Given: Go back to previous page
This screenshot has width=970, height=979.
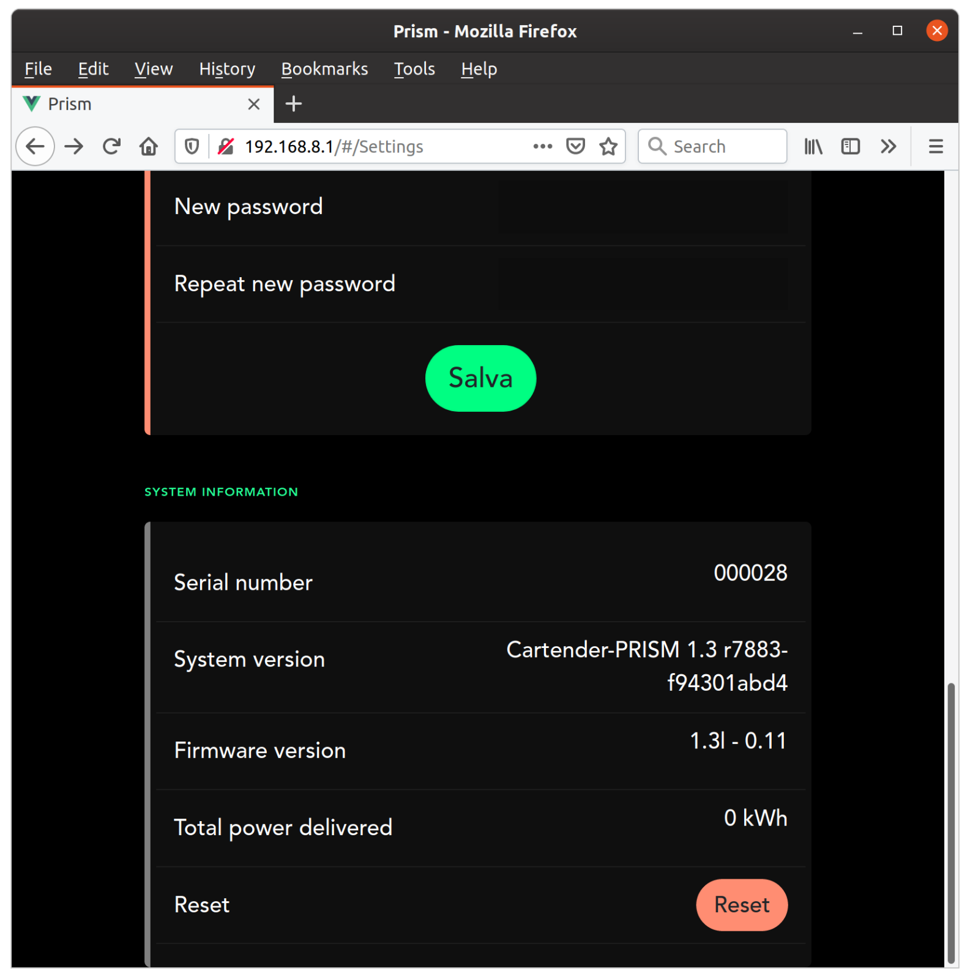Looking at the screenshot, I should point(35,146).
